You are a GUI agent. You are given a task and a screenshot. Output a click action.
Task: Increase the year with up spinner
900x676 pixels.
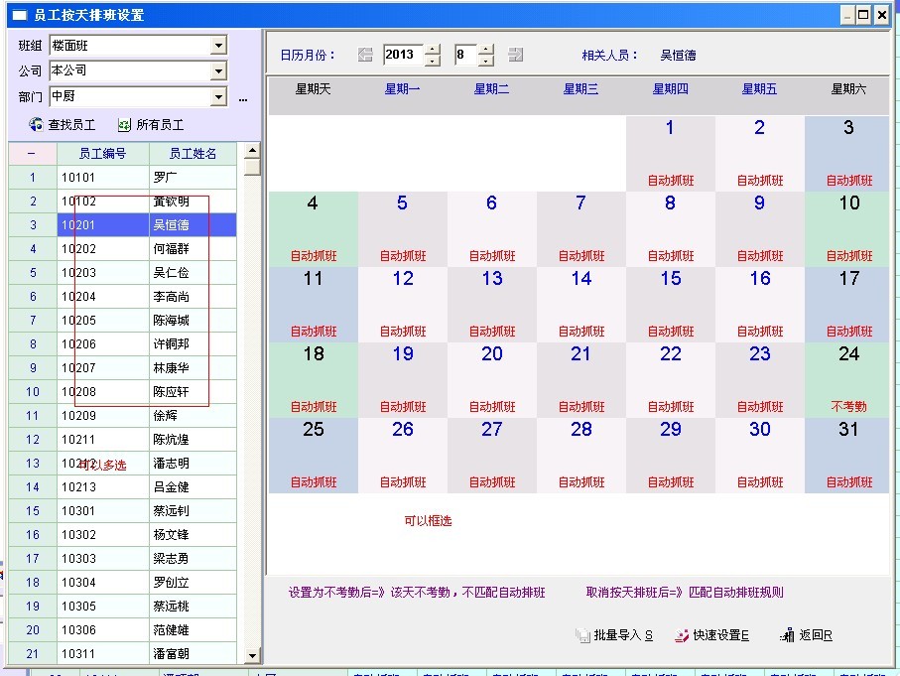432,50
